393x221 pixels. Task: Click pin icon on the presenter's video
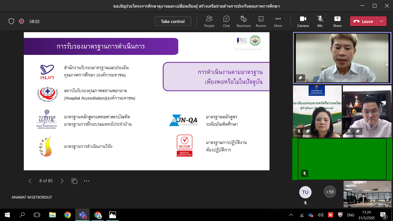pyautogui.click(x=300, y=78)
